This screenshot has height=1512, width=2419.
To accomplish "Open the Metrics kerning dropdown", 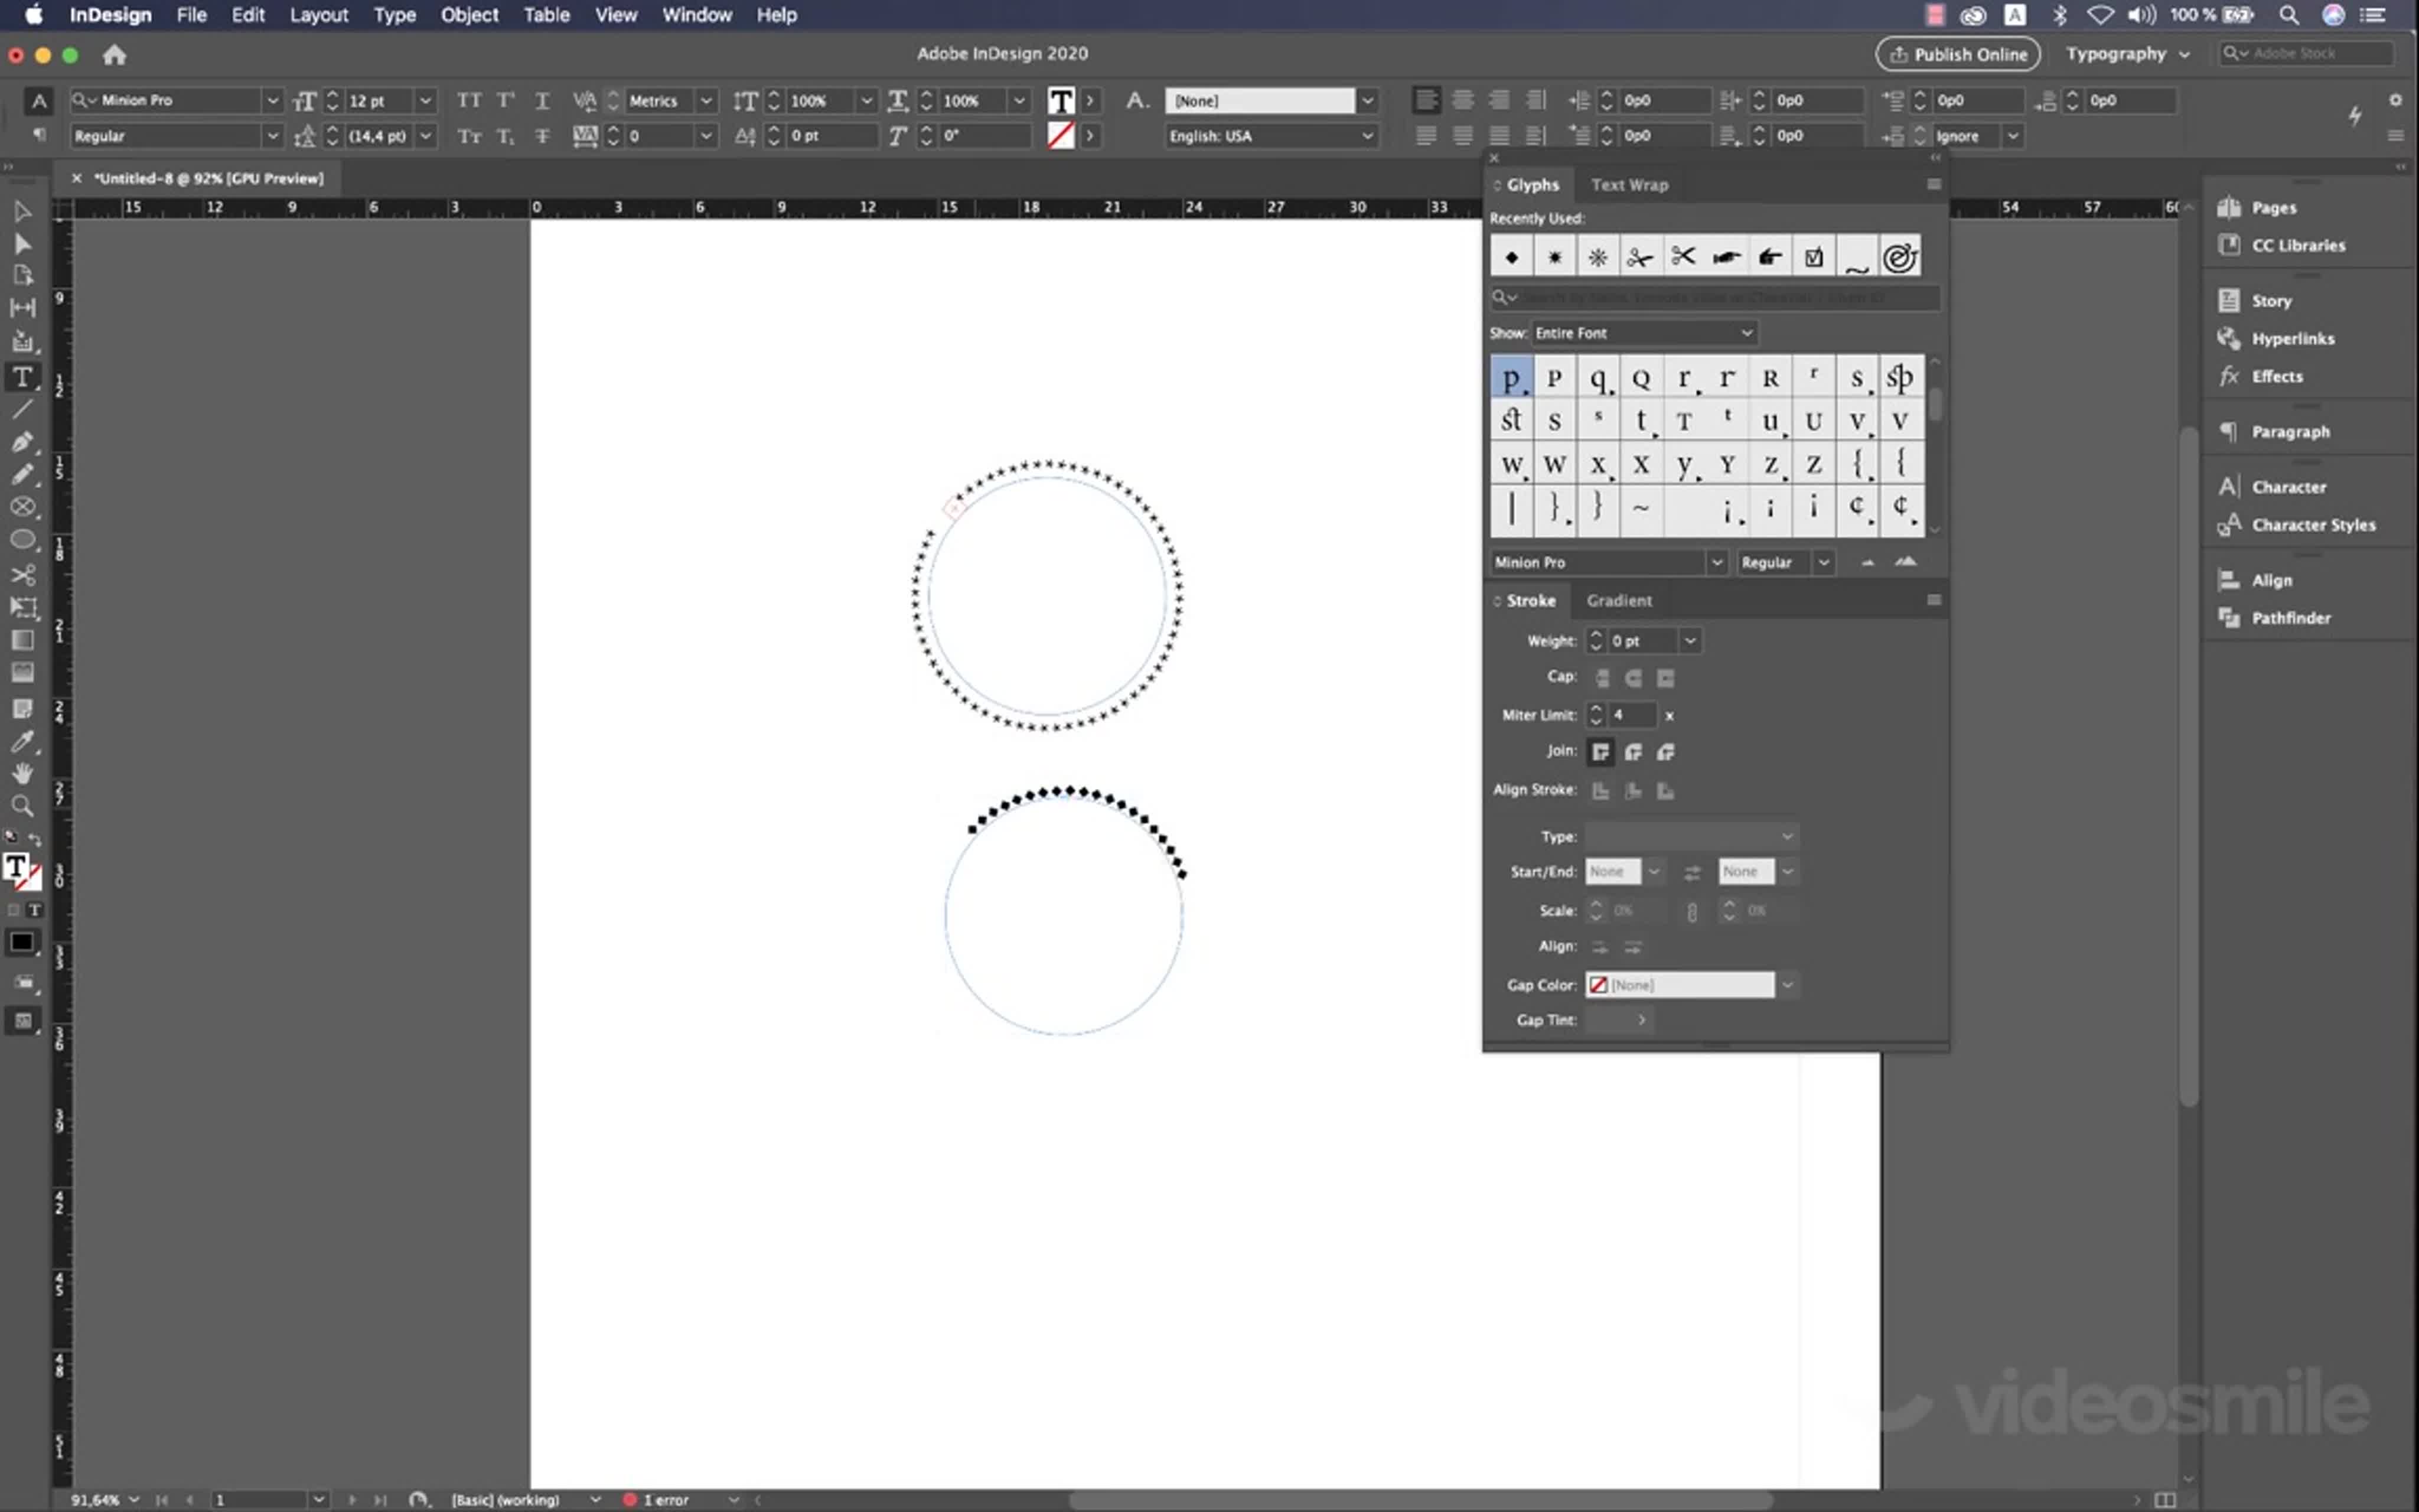I will [x=706, y=101].
